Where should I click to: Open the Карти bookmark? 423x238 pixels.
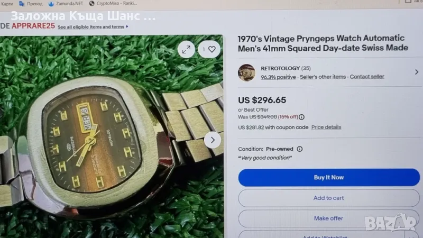click(6, 4)
